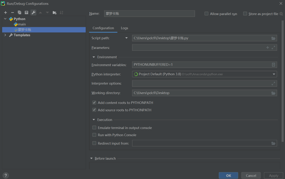Screen dimensions: 285x179
Task: Expand Interpreter options field icon
Action: (273, 83)
